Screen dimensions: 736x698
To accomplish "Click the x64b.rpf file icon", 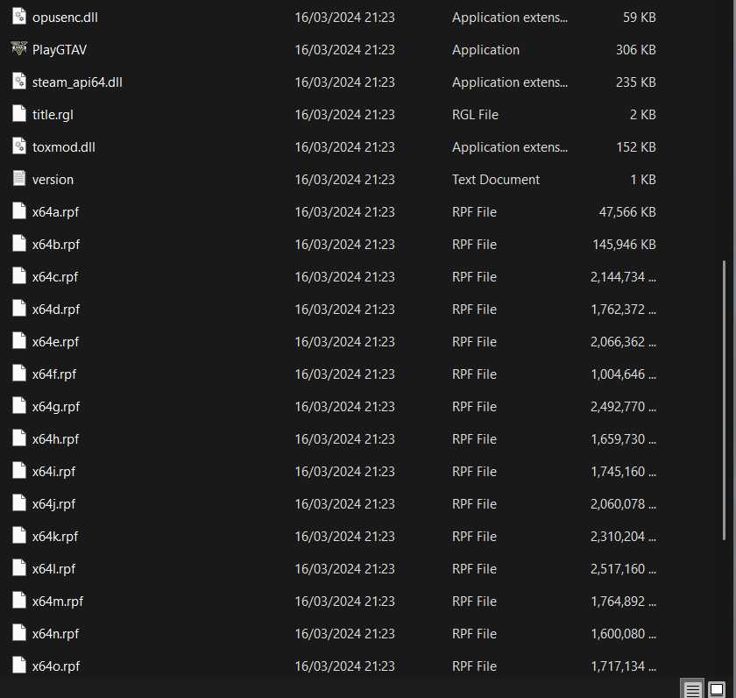I will point(18,243).
